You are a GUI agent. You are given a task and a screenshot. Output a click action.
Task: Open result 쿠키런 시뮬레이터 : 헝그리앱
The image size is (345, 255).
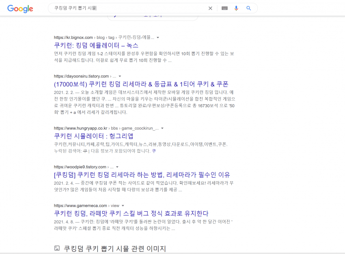[x=93, y=136]
